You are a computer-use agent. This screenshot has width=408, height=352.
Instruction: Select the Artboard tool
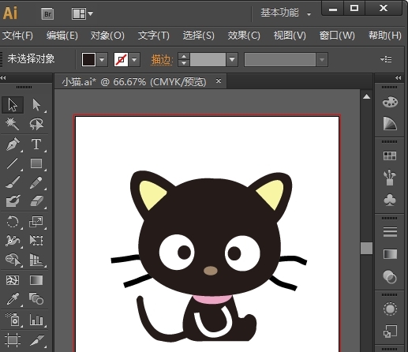13,339
